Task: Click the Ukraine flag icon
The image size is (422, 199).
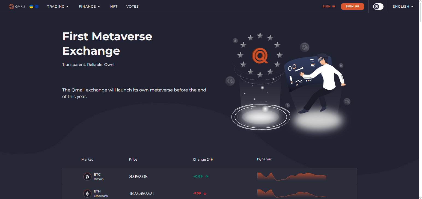Action: click(x=31, y=7)
